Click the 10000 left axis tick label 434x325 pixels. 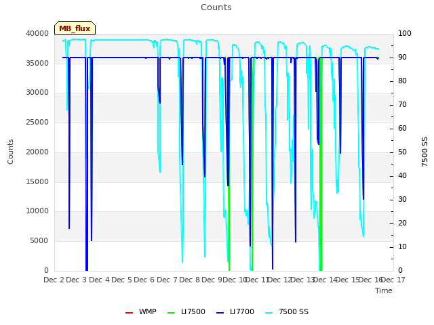tap(37, 211)
